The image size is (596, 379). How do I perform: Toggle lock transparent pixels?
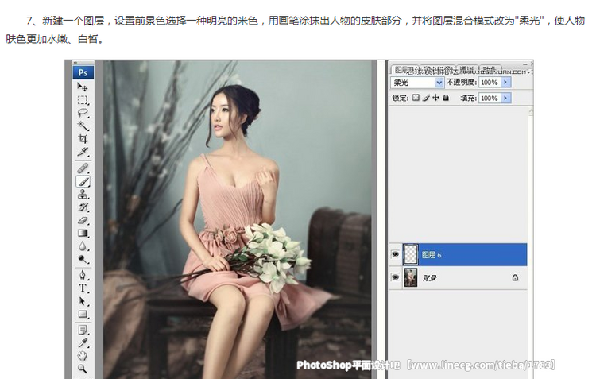point(416,98)
